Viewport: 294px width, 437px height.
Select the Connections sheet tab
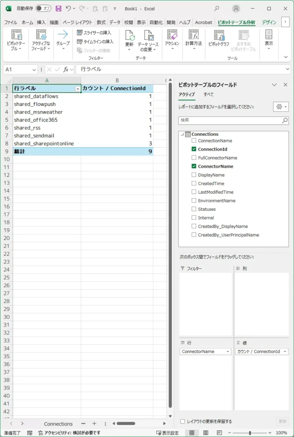(58, 424)
